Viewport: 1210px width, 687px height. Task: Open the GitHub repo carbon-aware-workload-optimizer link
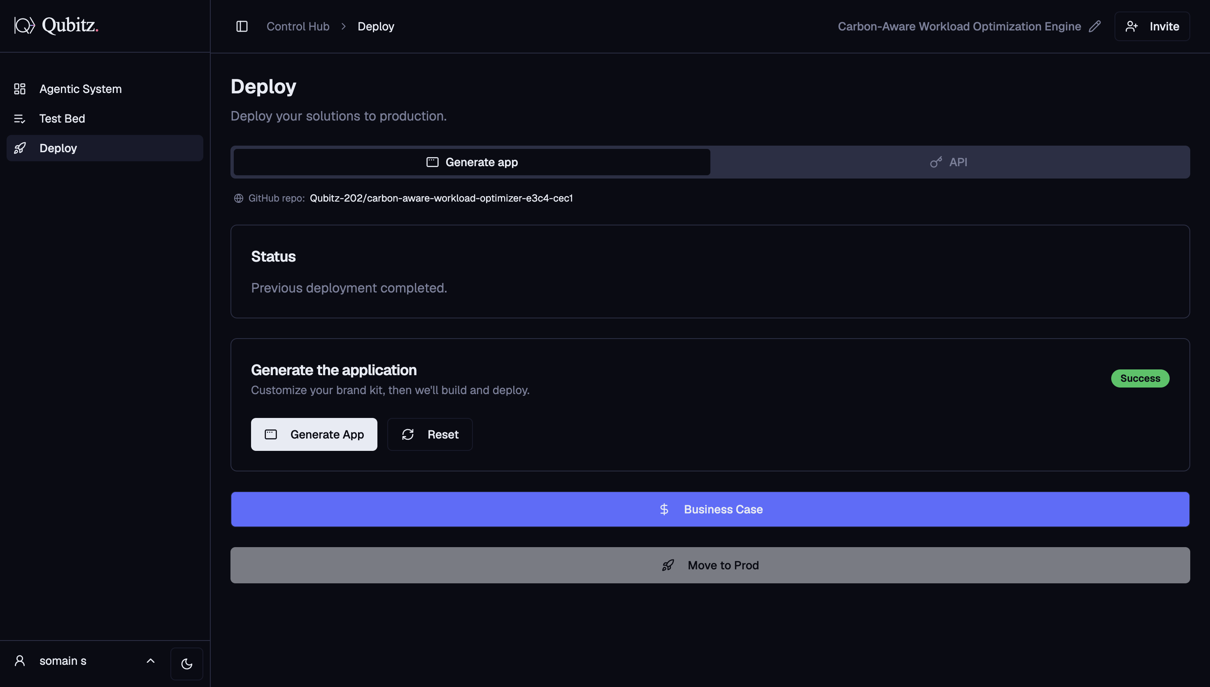coord(441,198)
